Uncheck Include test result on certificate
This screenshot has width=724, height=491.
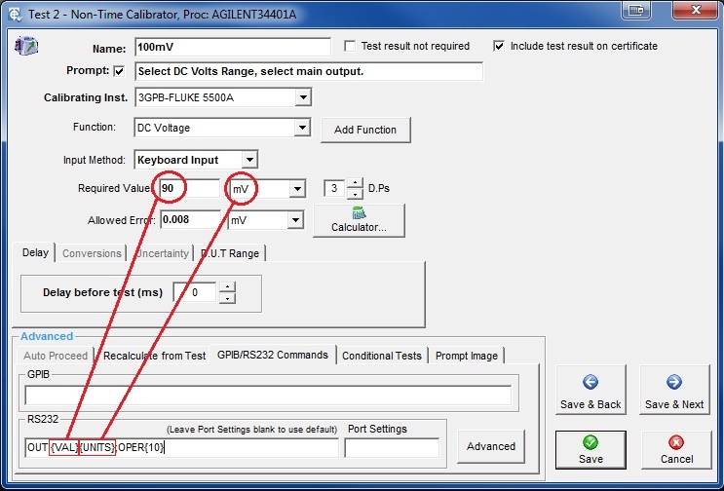click(x=500, y=46)
